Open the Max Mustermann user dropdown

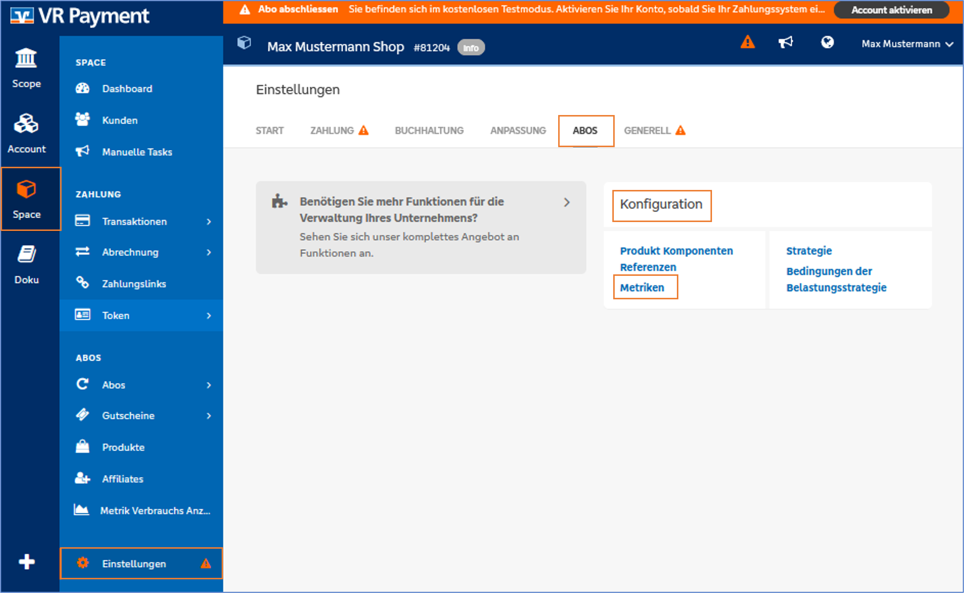(x=907, y=44)
